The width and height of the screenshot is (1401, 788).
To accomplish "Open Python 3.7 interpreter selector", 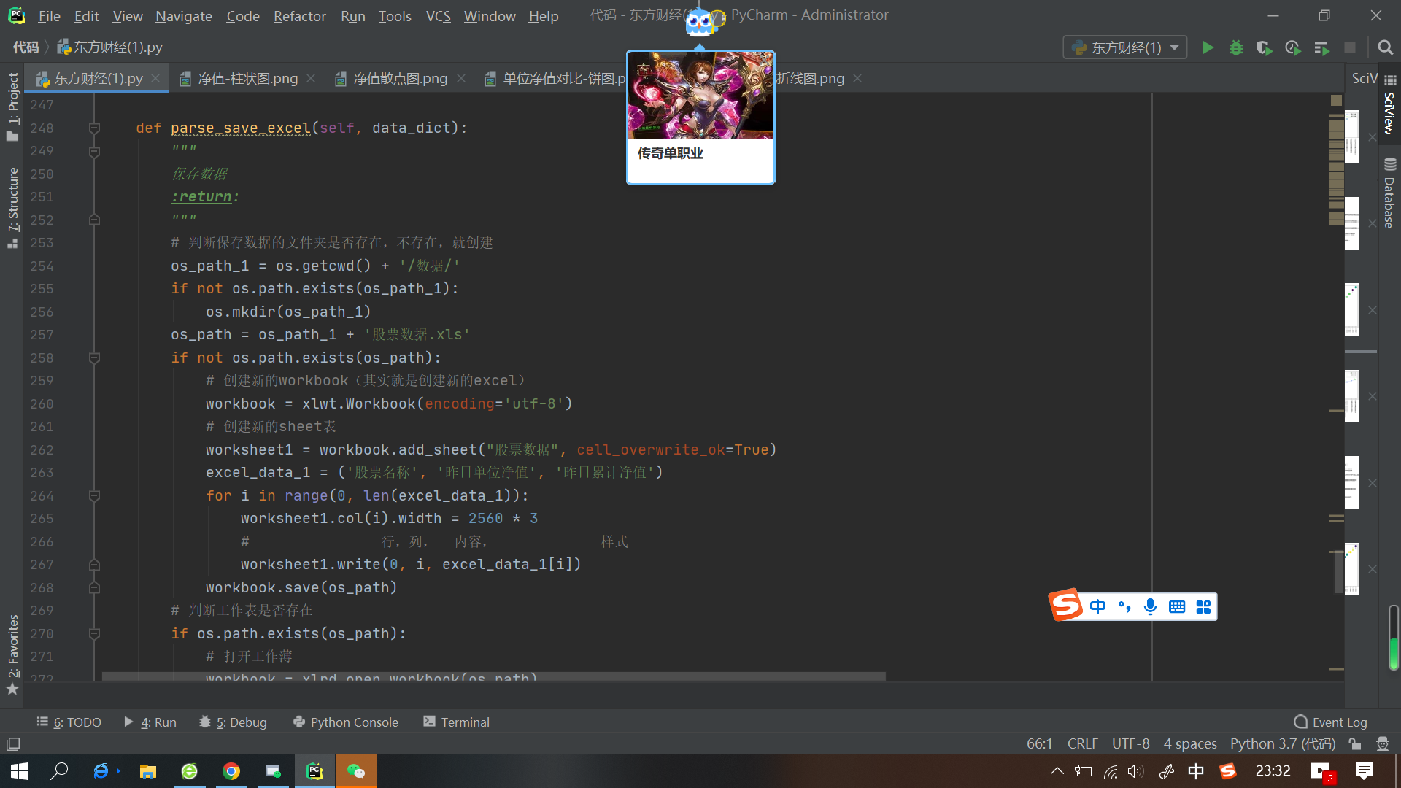I will click(1282, 743).
